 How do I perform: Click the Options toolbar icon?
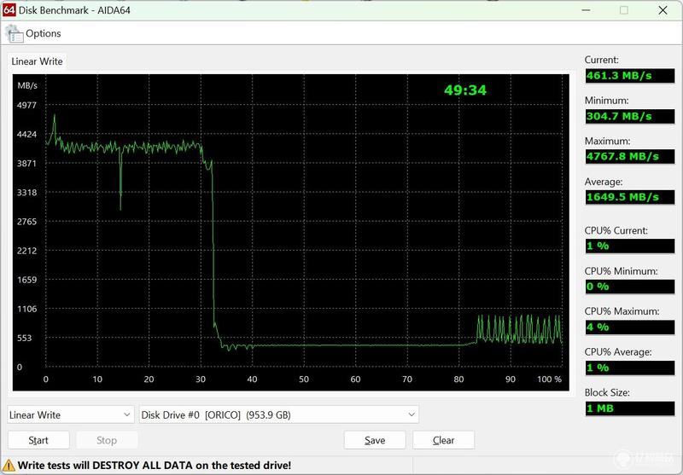[14, 34]
